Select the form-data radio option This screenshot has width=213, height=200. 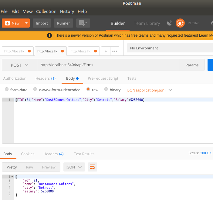tap(7, 90)
